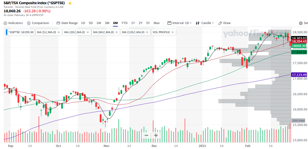Screen dimensions: 308x149
Task: Select the 1D range
Action: 83,23
